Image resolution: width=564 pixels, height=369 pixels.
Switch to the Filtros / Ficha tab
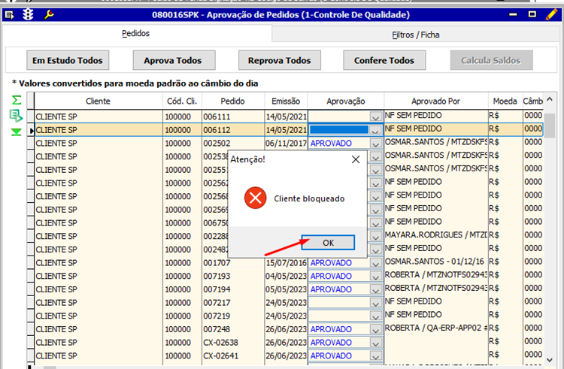(416, 35)
